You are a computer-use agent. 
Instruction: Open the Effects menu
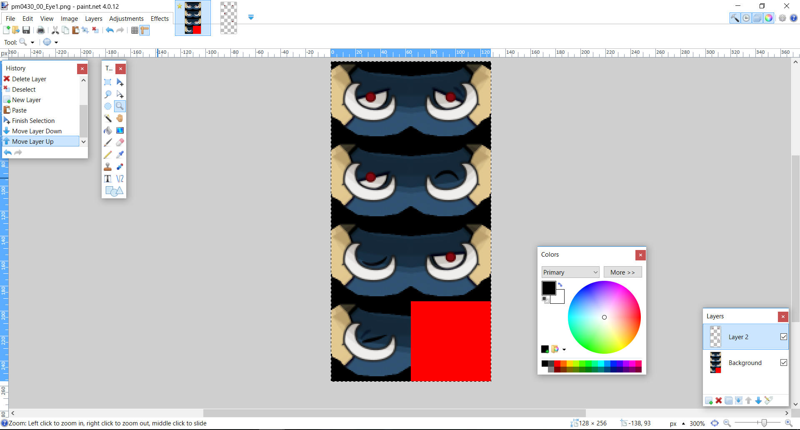160,19
